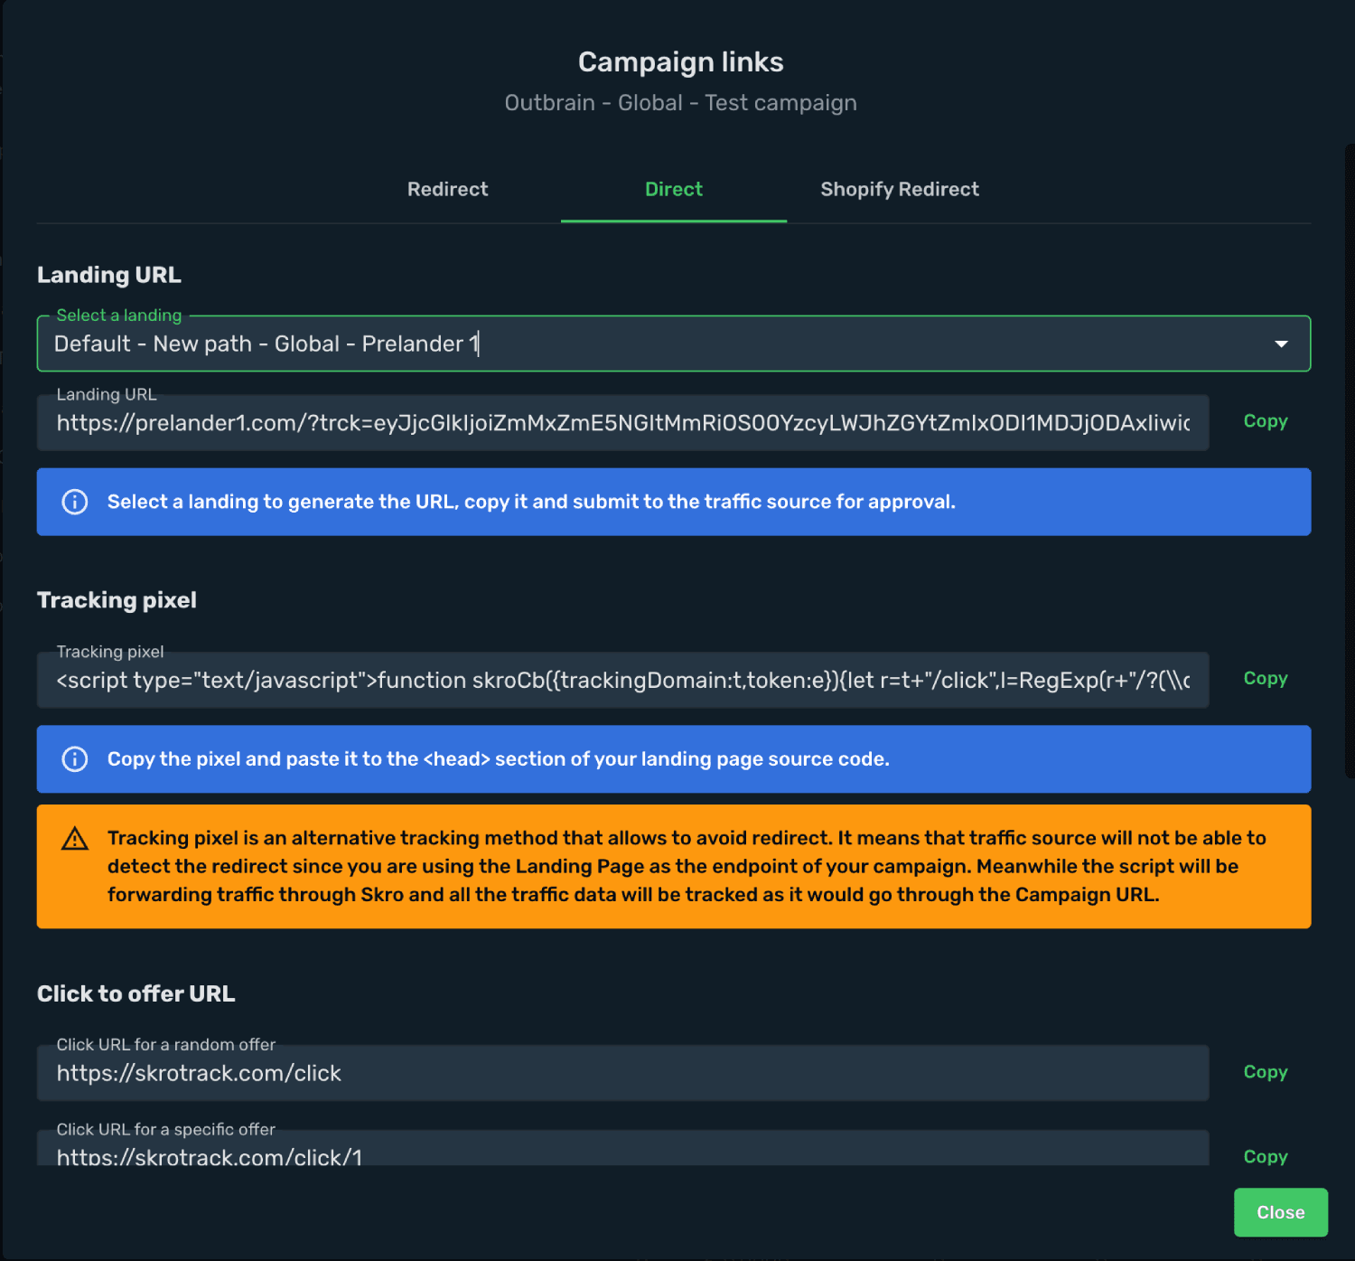This screenshot has width=1355, height=1261.
Task: Click the Landing URL section heading
Action: point(109,275)
